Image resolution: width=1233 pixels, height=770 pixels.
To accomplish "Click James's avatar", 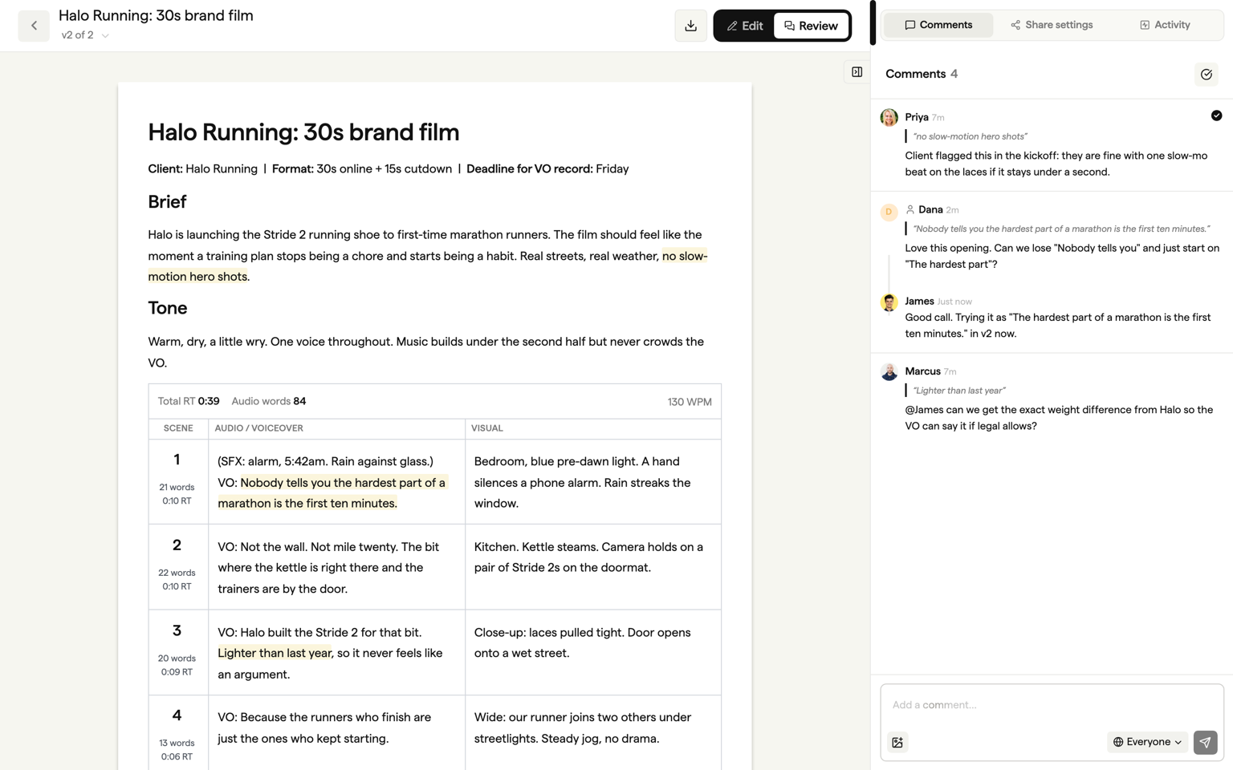I will pos(889,302).
